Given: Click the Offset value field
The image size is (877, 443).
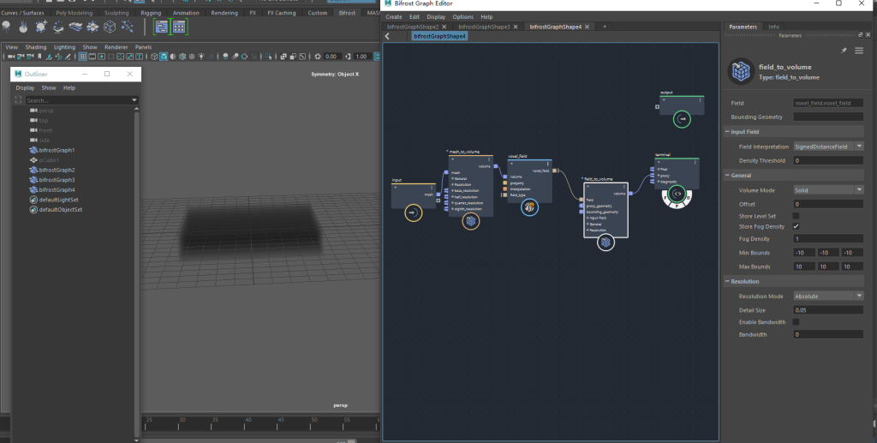Looking at the screenshot, I should pyautogui.click(x=828, y=204).
